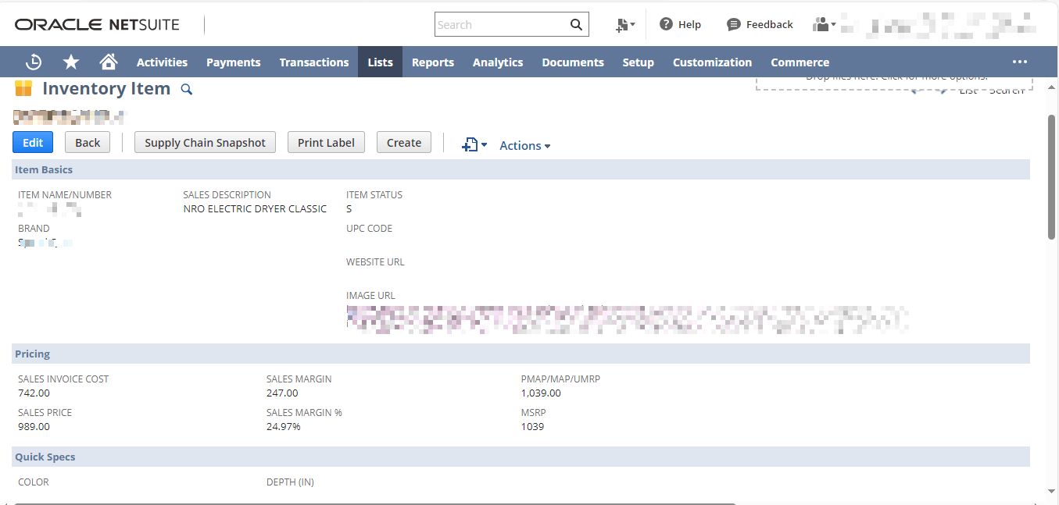Collapse the Quick Specs section header
Image resolution: width=1059 pixels, height=505 pixels.
[x=521, y=457]
